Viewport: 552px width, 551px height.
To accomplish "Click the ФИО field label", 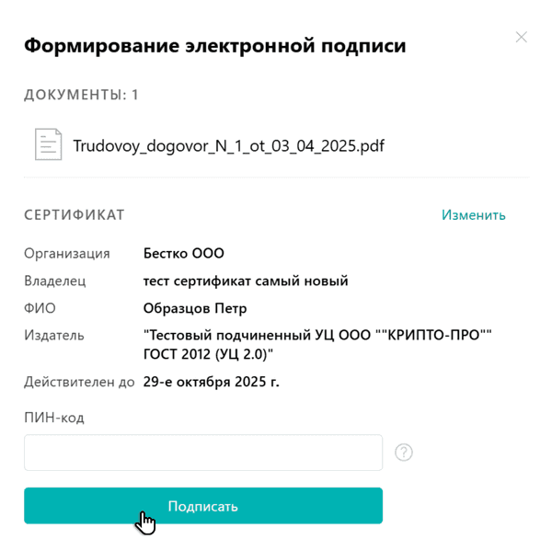I will (40, 308).
